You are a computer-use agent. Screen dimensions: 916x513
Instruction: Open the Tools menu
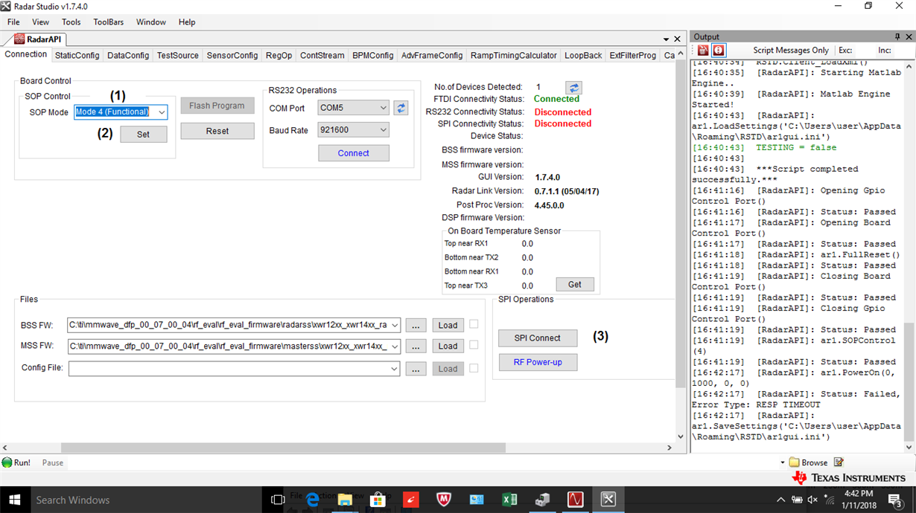pos(71,22)
